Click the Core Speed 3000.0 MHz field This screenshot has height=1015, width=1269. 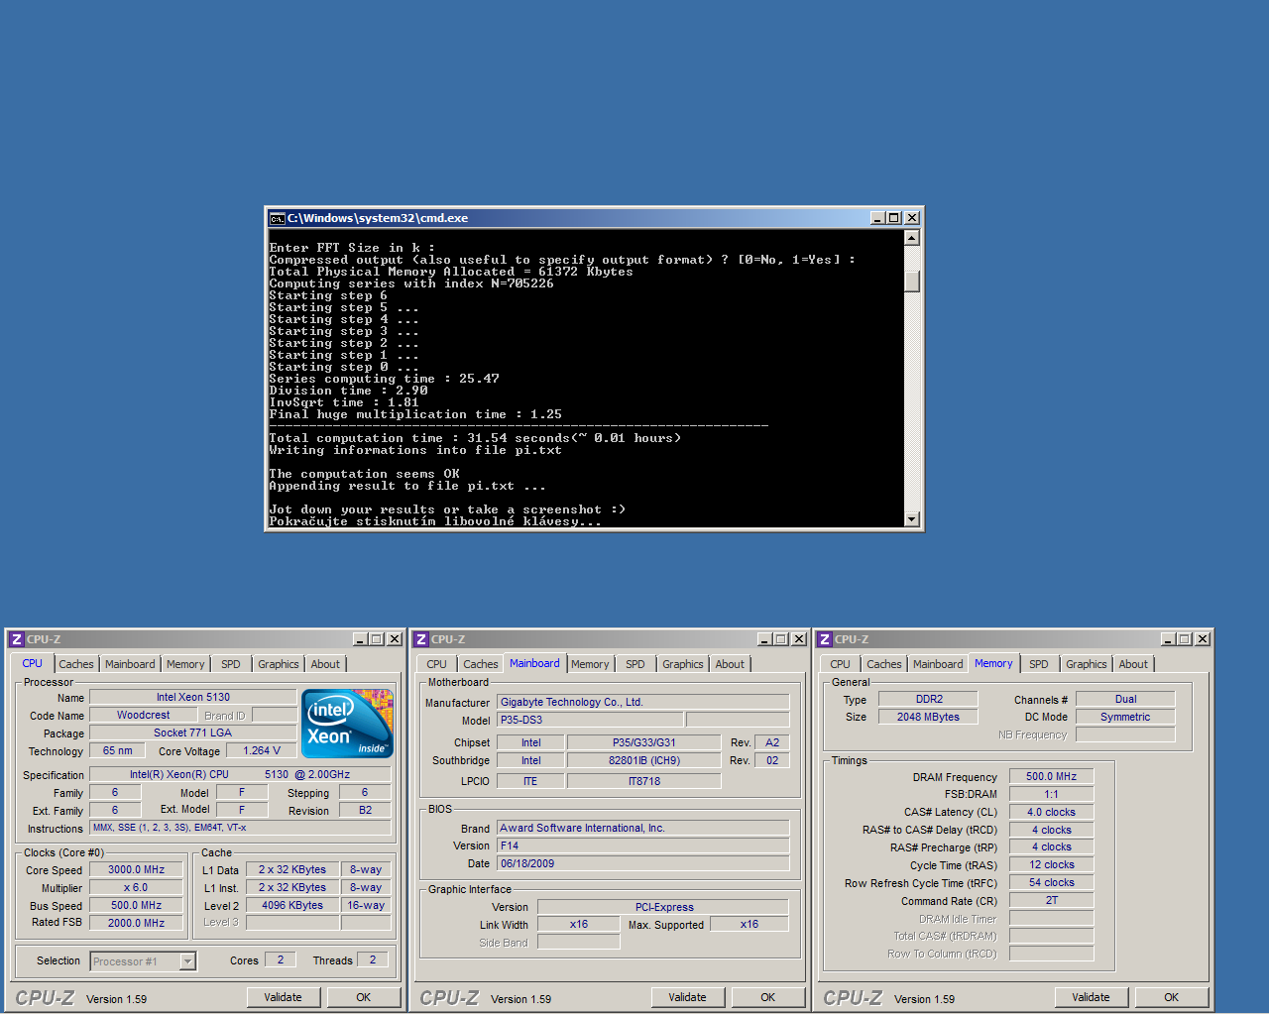coord(137,869)
